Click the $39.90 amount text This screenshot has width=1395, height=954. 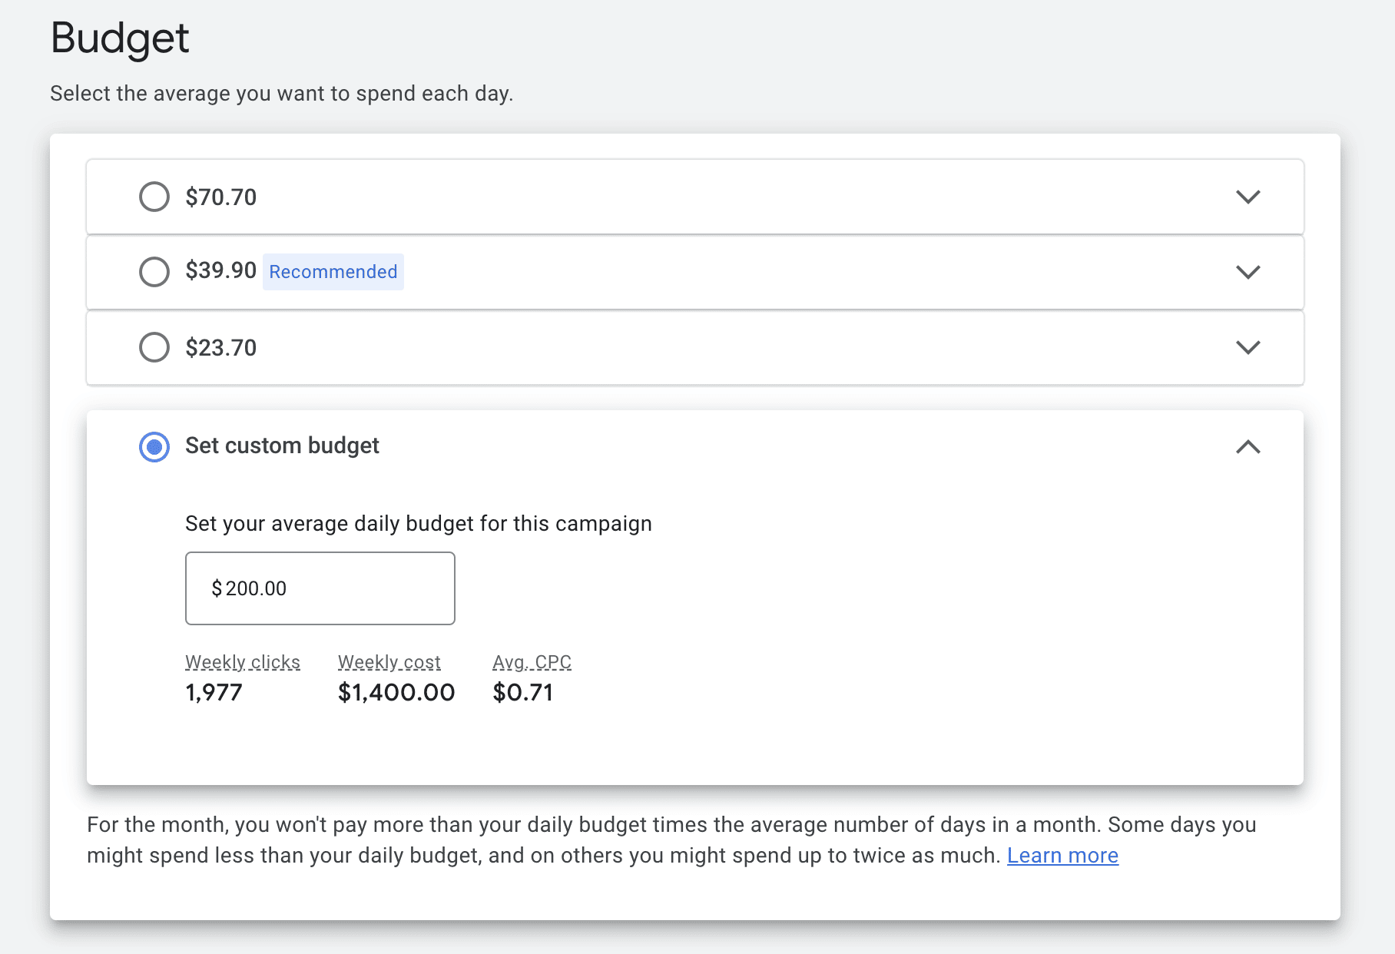[221, 270]
